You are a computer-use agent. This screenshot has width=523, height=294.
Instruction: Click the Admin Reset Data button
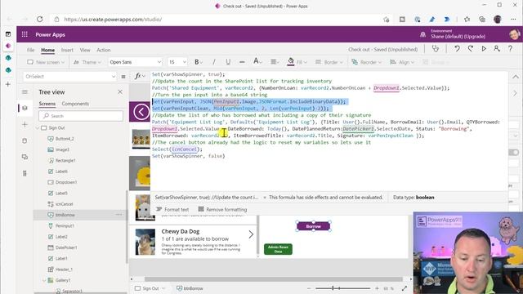point(278,249)
